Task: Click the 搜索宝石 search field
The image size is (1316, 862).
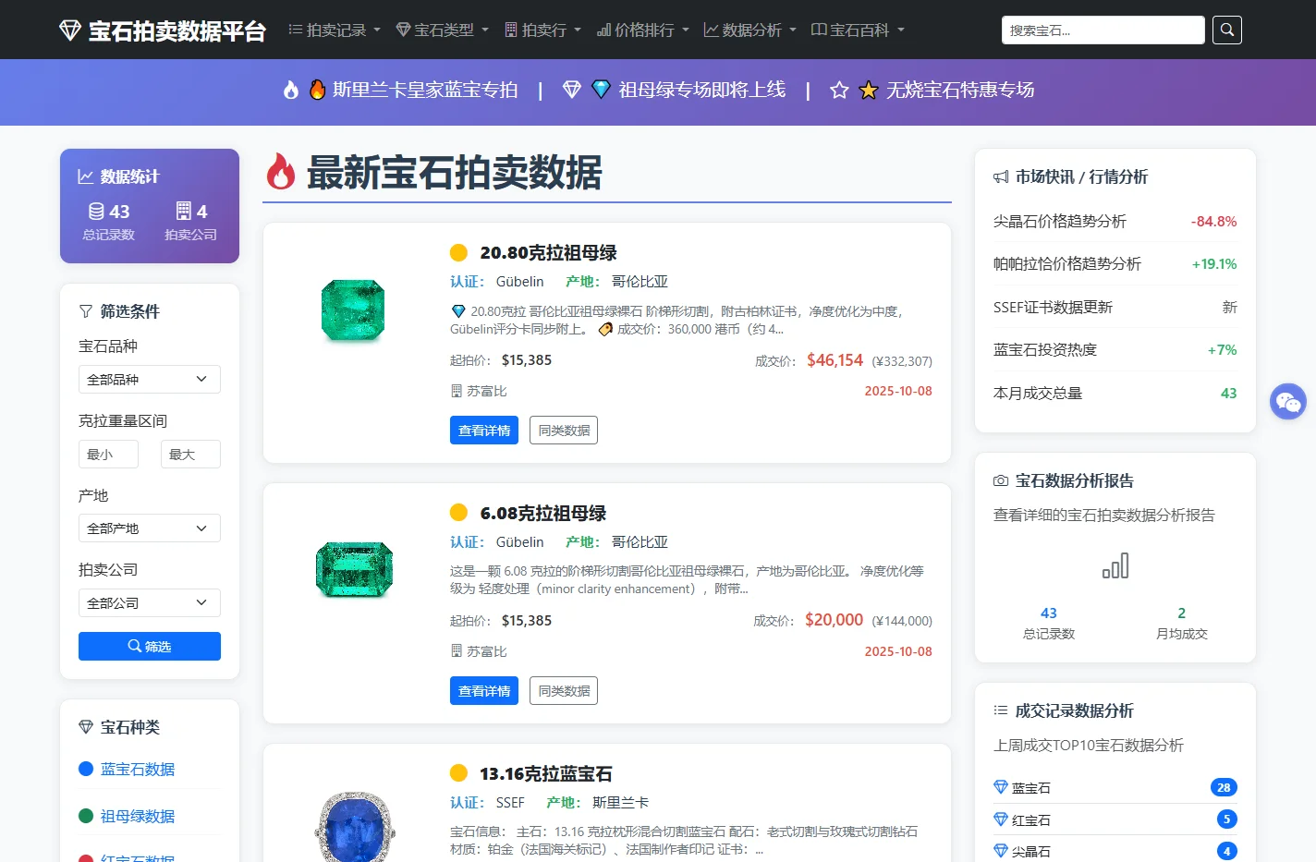Action: point(1103,30)
